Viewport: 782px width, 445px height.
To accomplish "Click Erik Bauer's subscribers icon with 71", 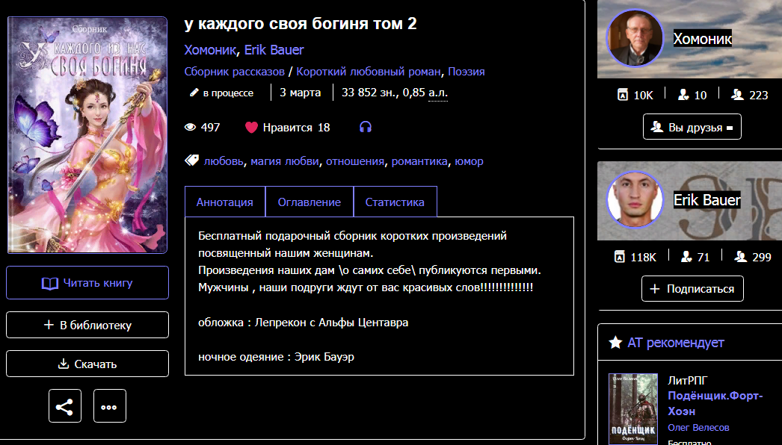I will pyautogui.click(x=686, y=257).
